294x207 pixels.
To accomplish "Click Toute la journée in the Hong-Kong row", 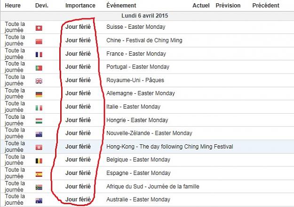I will [x=15, y=147].
